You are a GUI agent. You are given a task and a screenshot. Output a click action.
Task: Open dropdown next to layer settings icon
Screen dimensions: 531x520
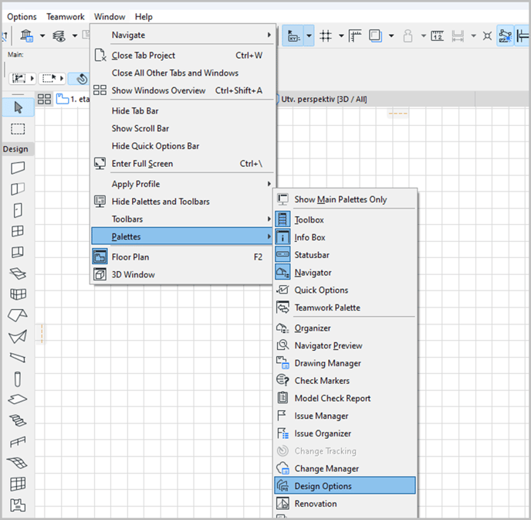click(x=75, y=36)
